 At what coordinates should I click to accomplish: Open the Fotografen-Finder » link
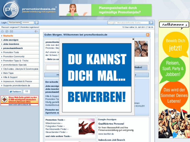tap(55, 126)
